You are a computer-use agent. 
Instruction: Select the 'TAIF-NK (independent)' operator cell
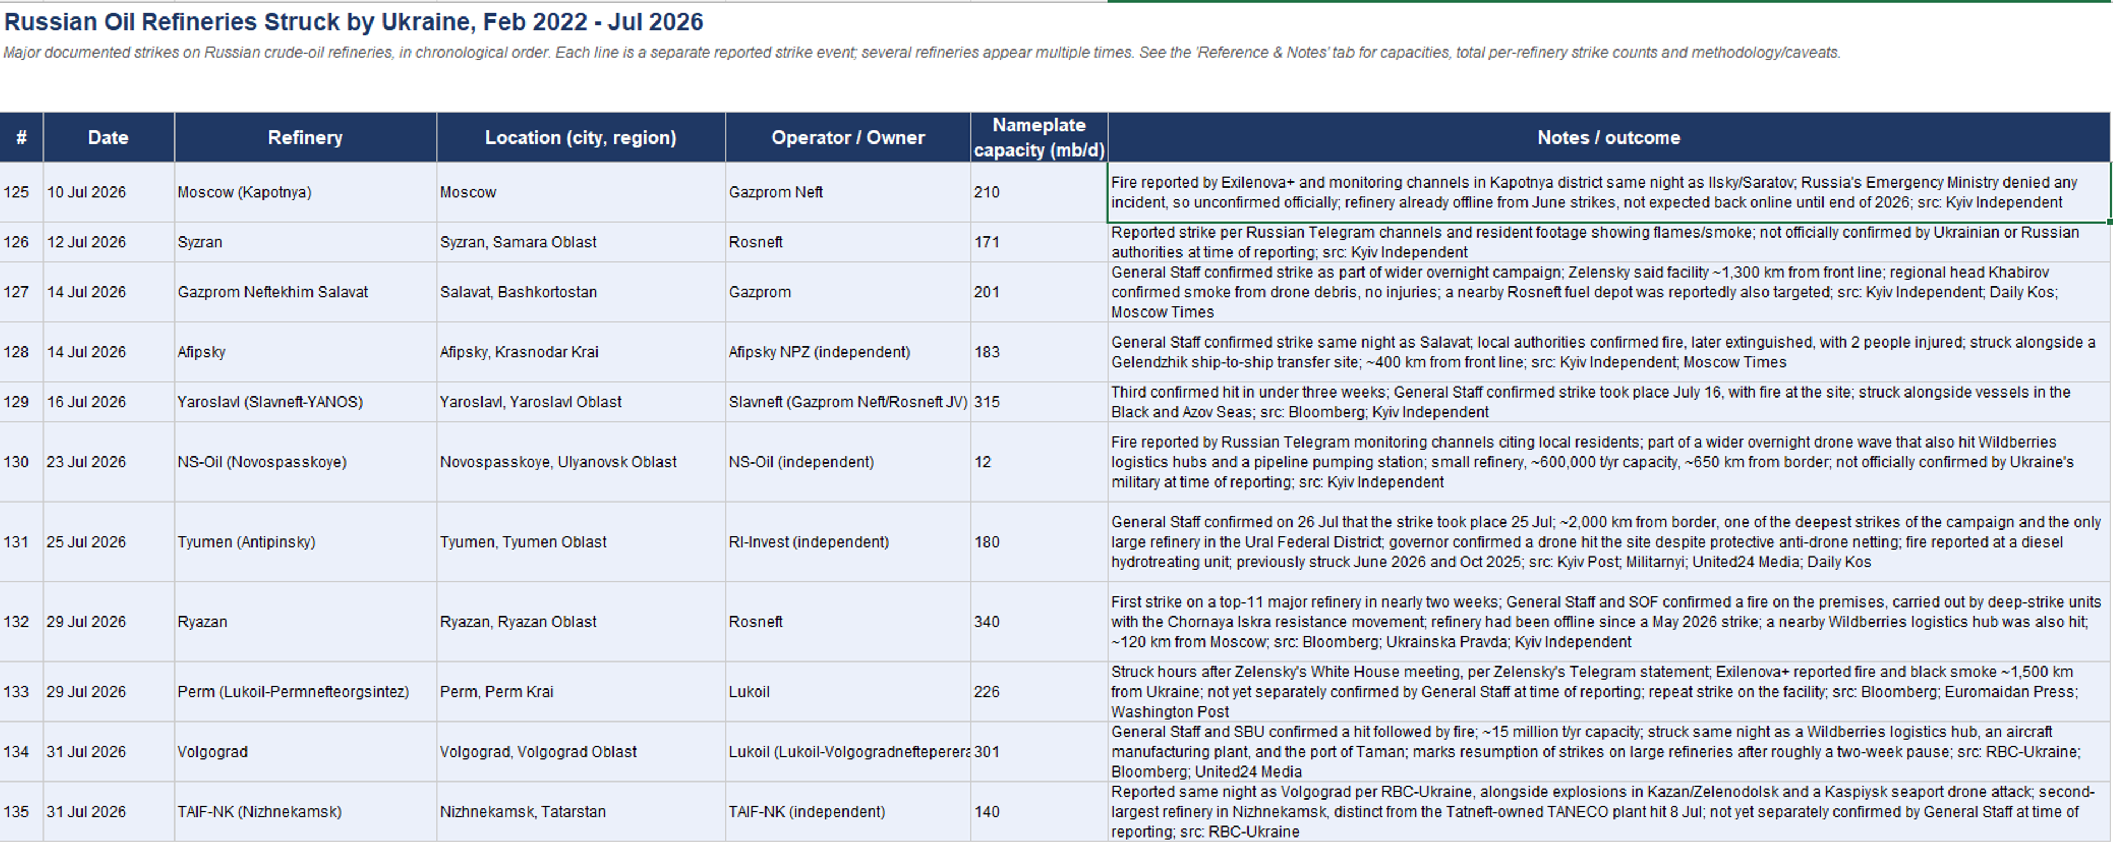point(848,811)
